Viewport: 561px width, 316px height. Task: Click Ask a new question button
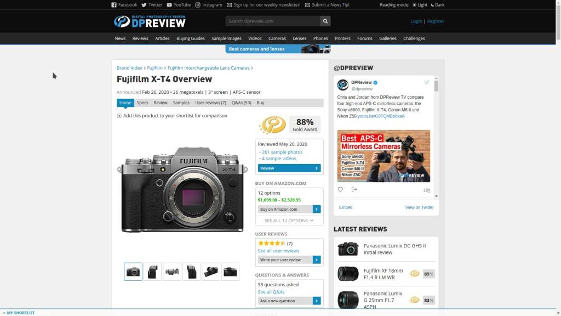[289, 301]
